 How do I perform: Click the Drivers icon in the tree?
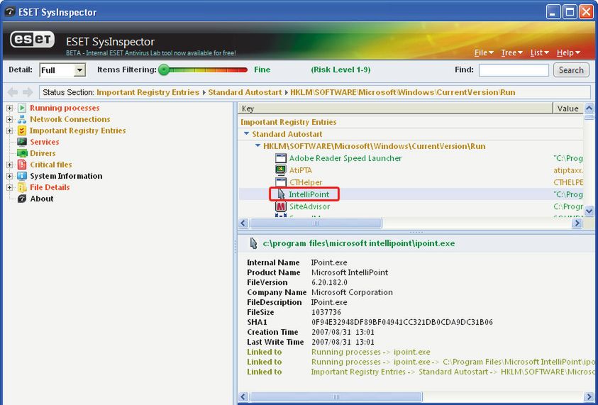tap(22, 153)
